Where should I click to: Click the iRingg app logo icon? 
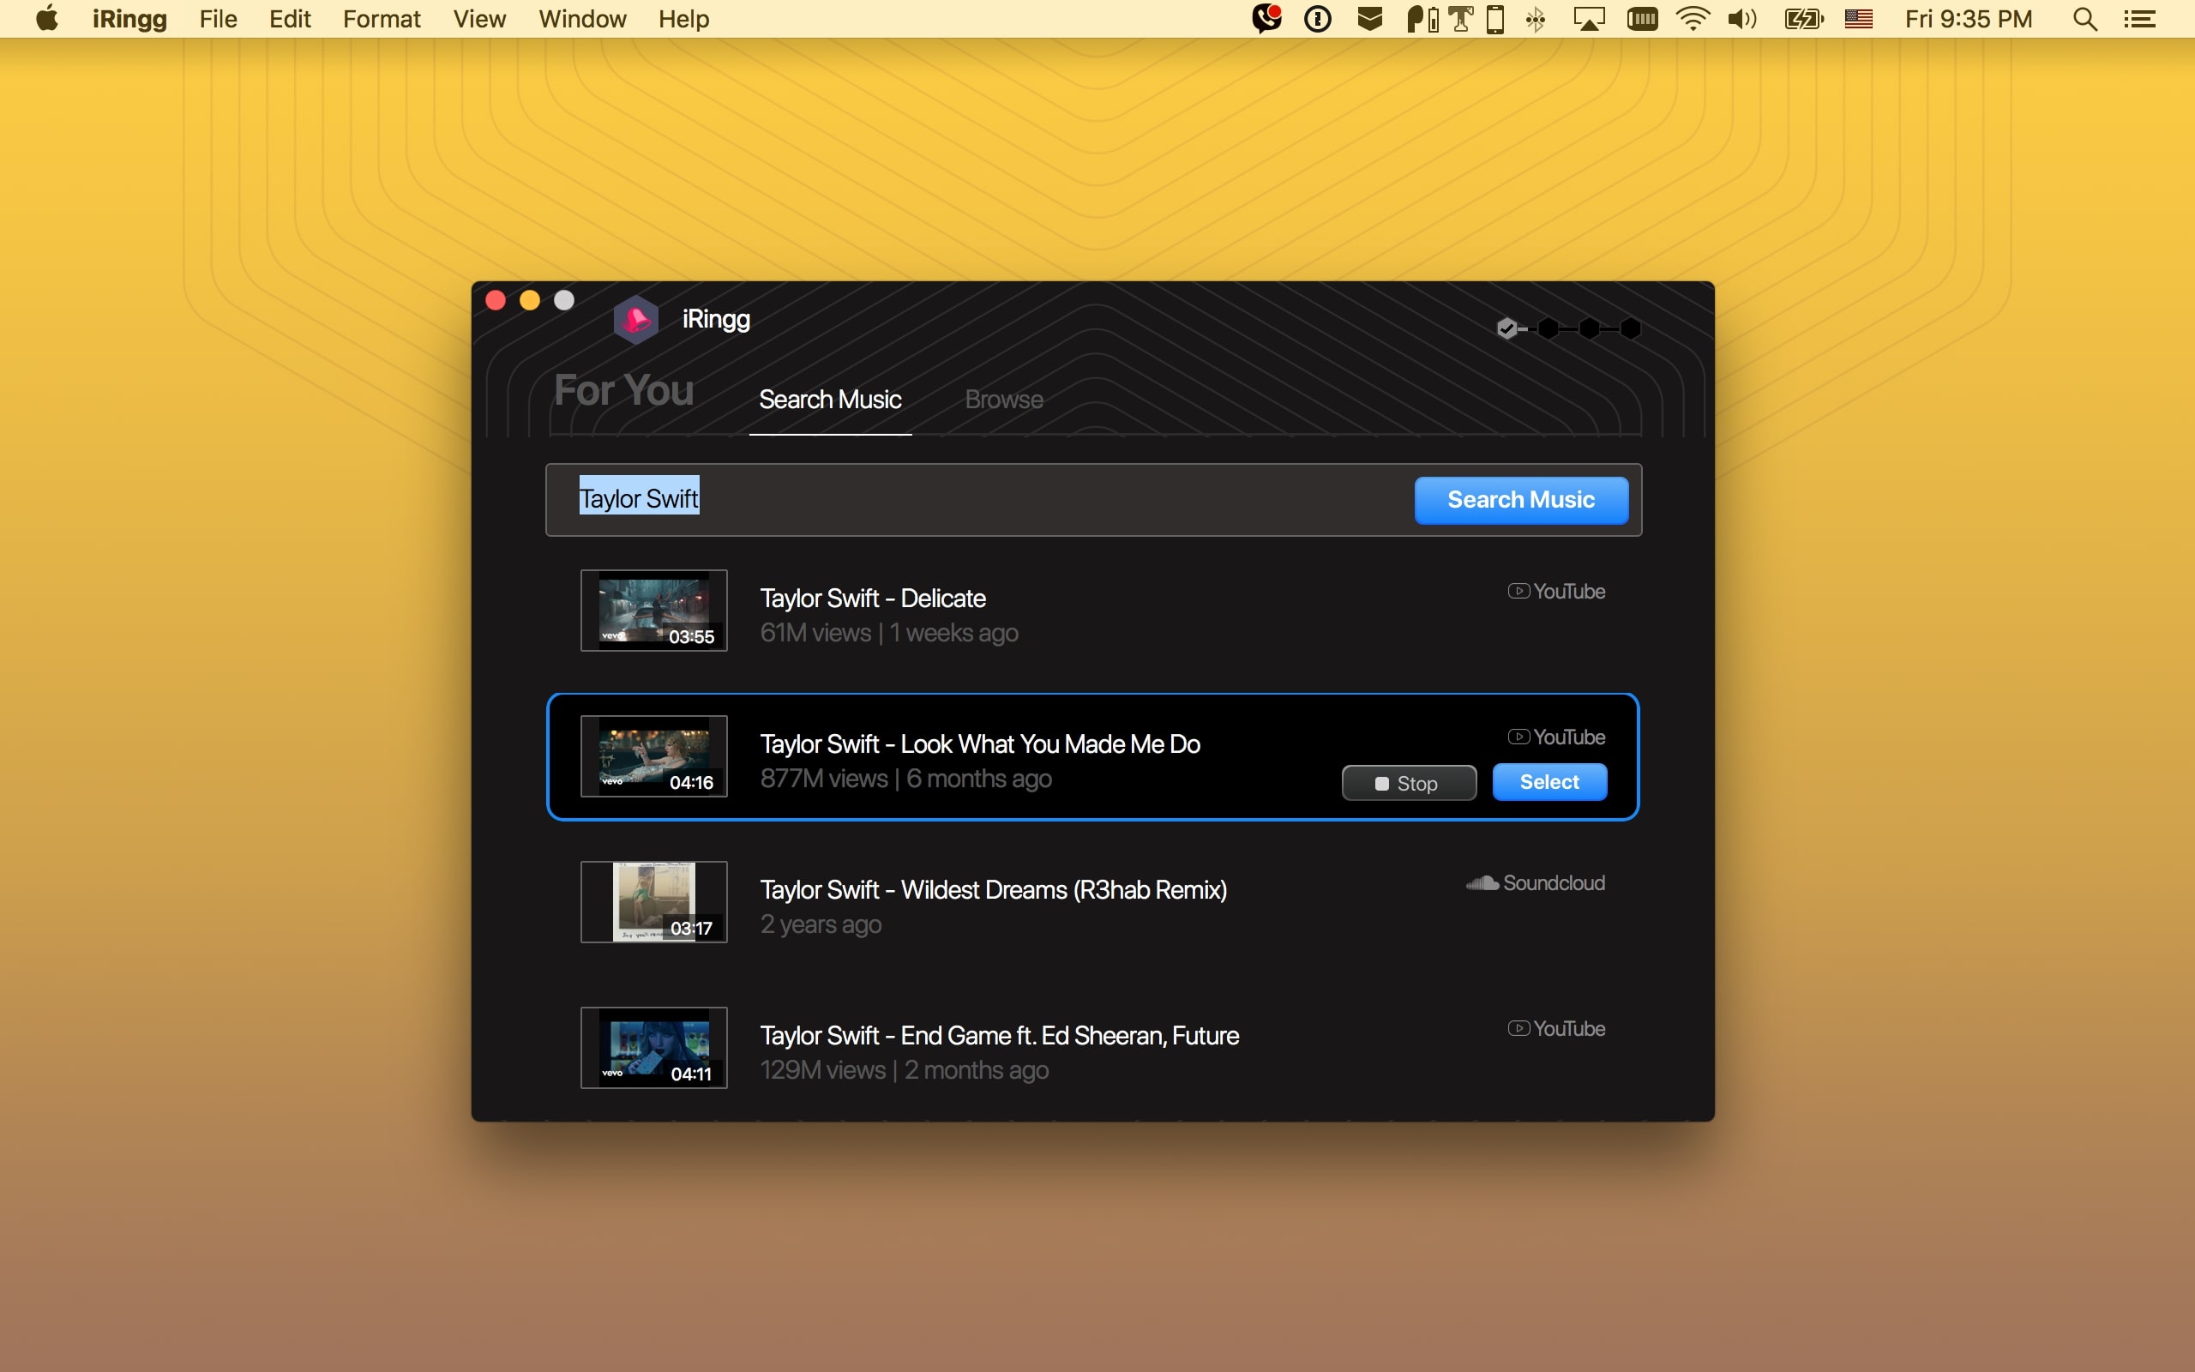(634, 319)
